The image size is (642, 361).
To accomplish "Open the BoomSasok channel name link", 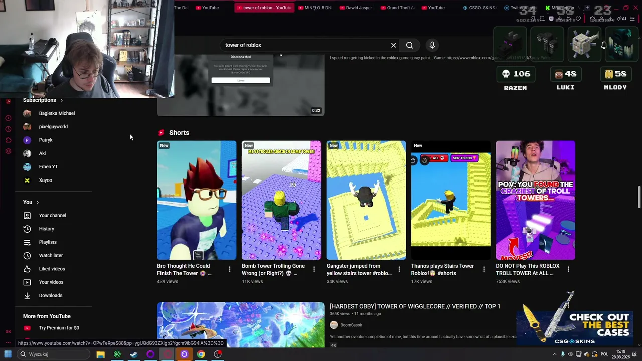I will click(x=351, y=325).
